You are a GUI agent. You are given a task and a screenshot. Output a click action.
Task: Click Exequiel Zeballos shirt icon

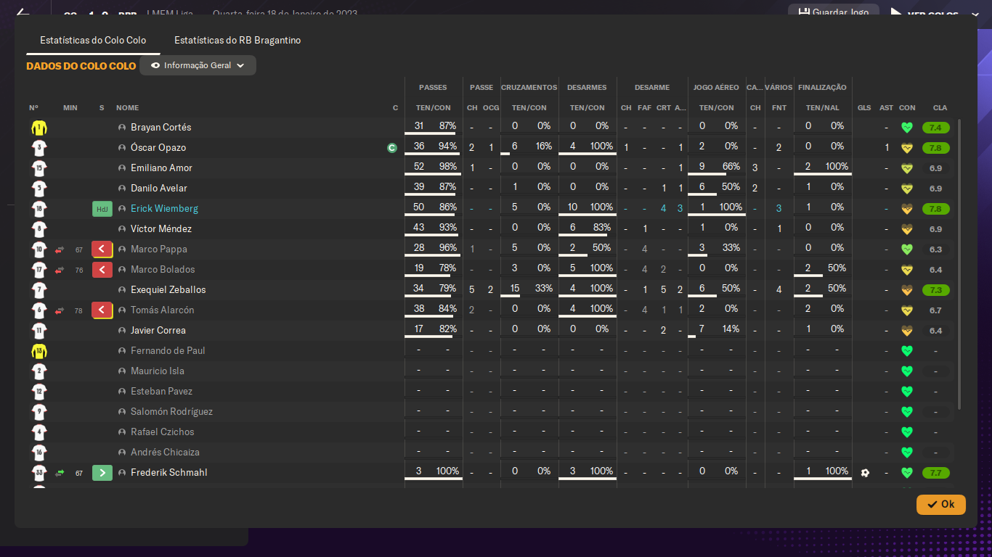pos(38,290)
